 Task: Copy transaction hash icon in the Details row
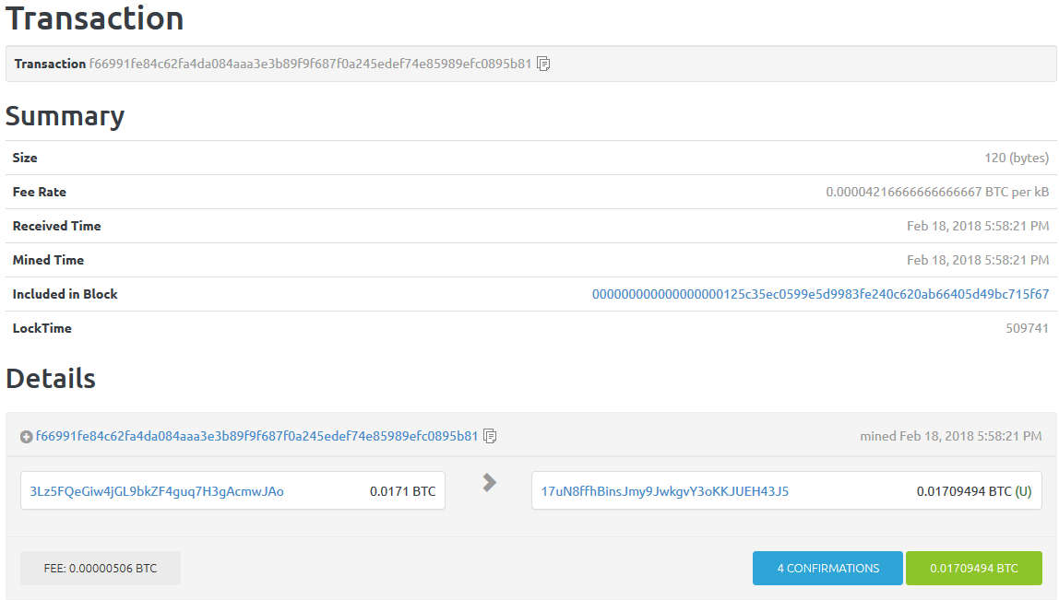[490, 436]
